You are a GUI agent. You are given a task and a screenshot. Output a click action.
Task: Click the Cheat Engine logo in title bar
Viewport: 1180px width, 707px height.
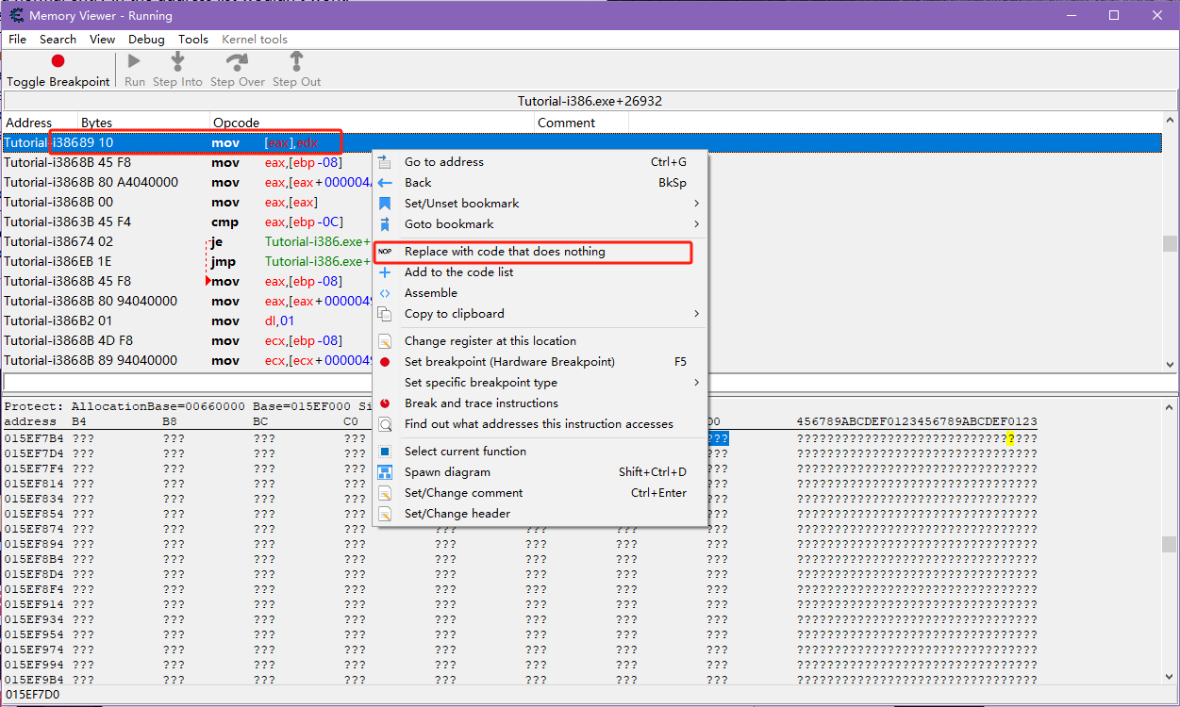[x=16, y=15]
